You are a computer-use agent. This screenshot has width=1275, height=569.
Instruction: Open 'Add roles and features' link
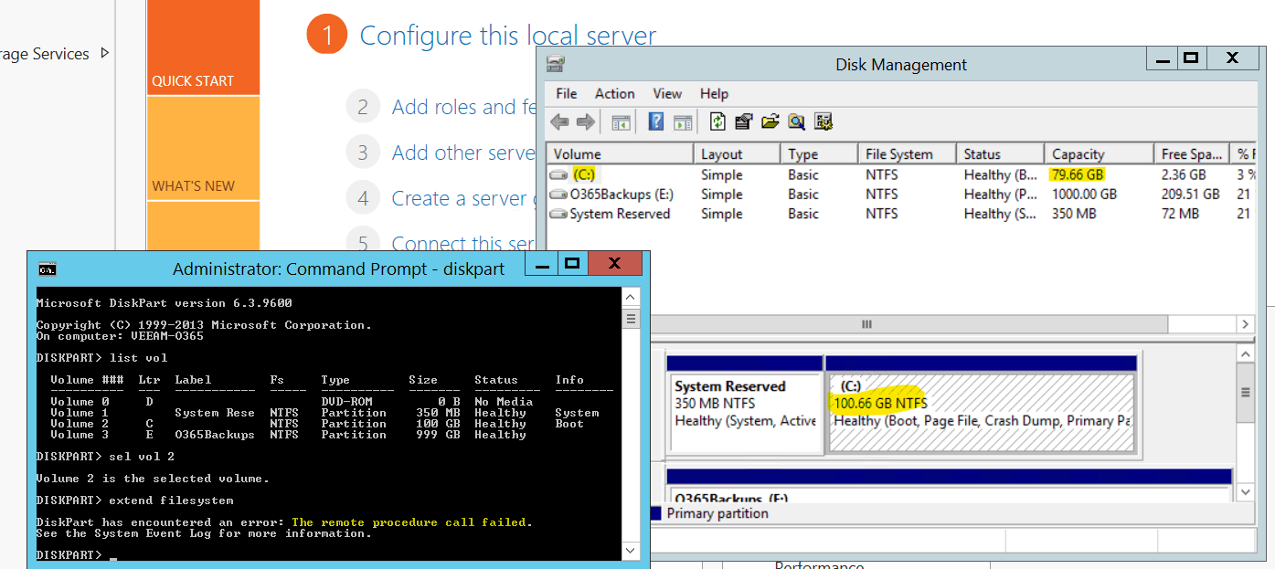(x=464, y=107)
